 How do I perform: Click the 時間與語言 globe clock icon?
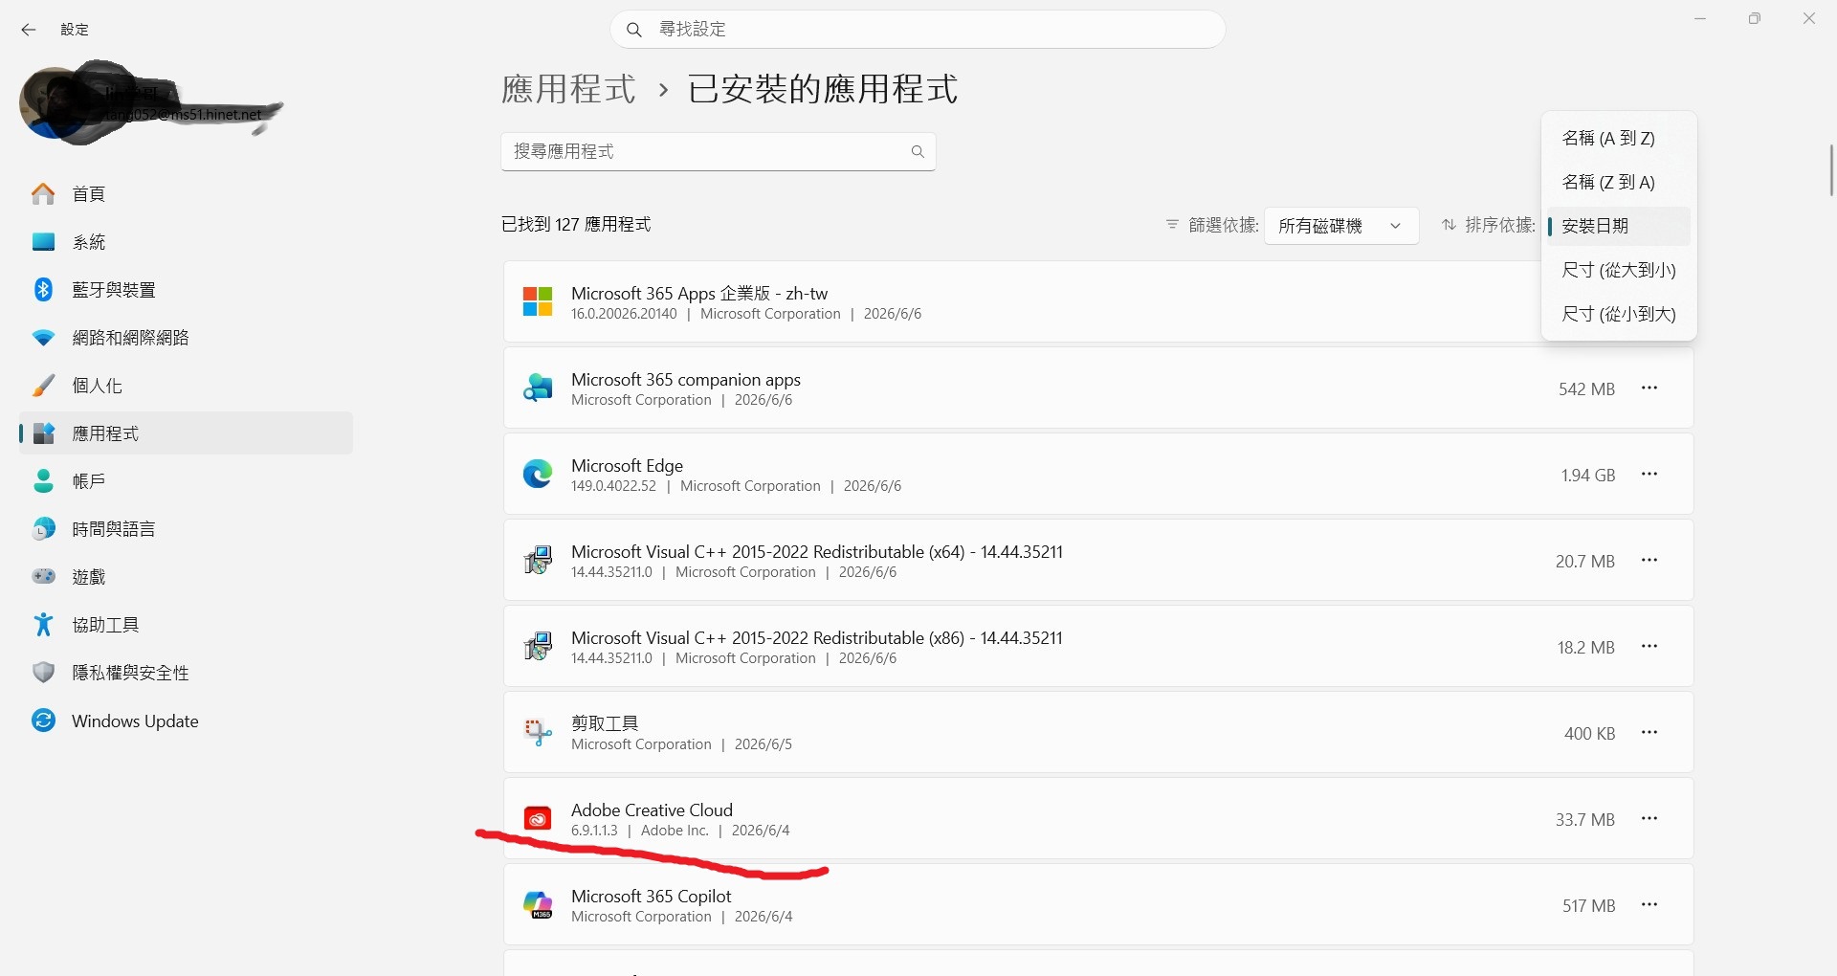tap(43, 529)
